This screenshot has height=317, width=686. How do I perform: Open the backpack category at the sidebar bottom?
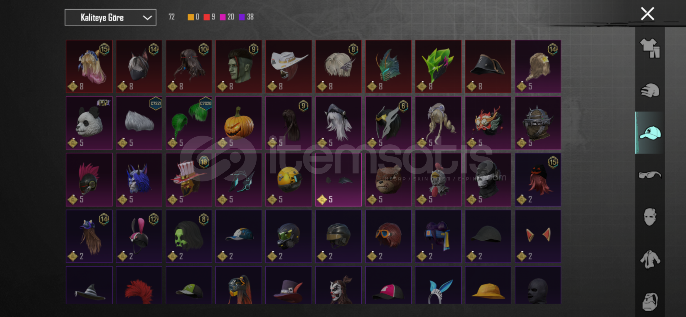point(650,301)
